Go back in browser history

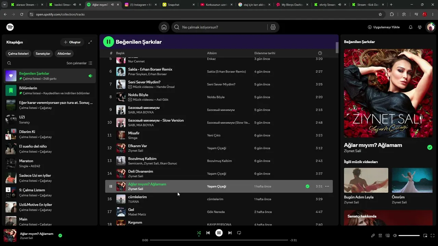(x=5, y=14)
